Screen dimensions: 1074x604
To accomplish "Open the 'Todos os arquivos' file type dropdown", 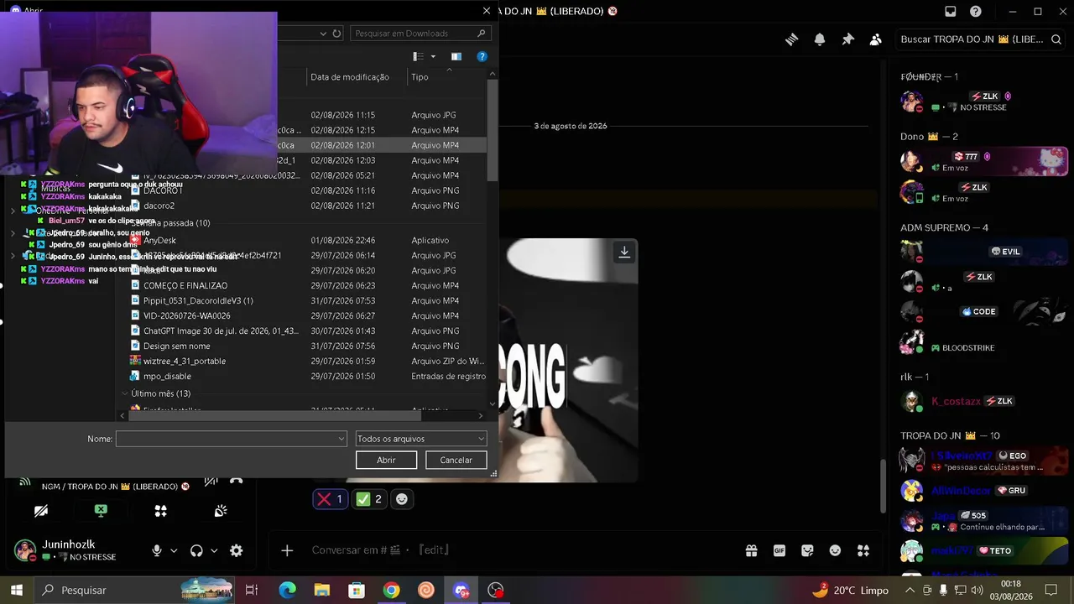I will (420, 439).
